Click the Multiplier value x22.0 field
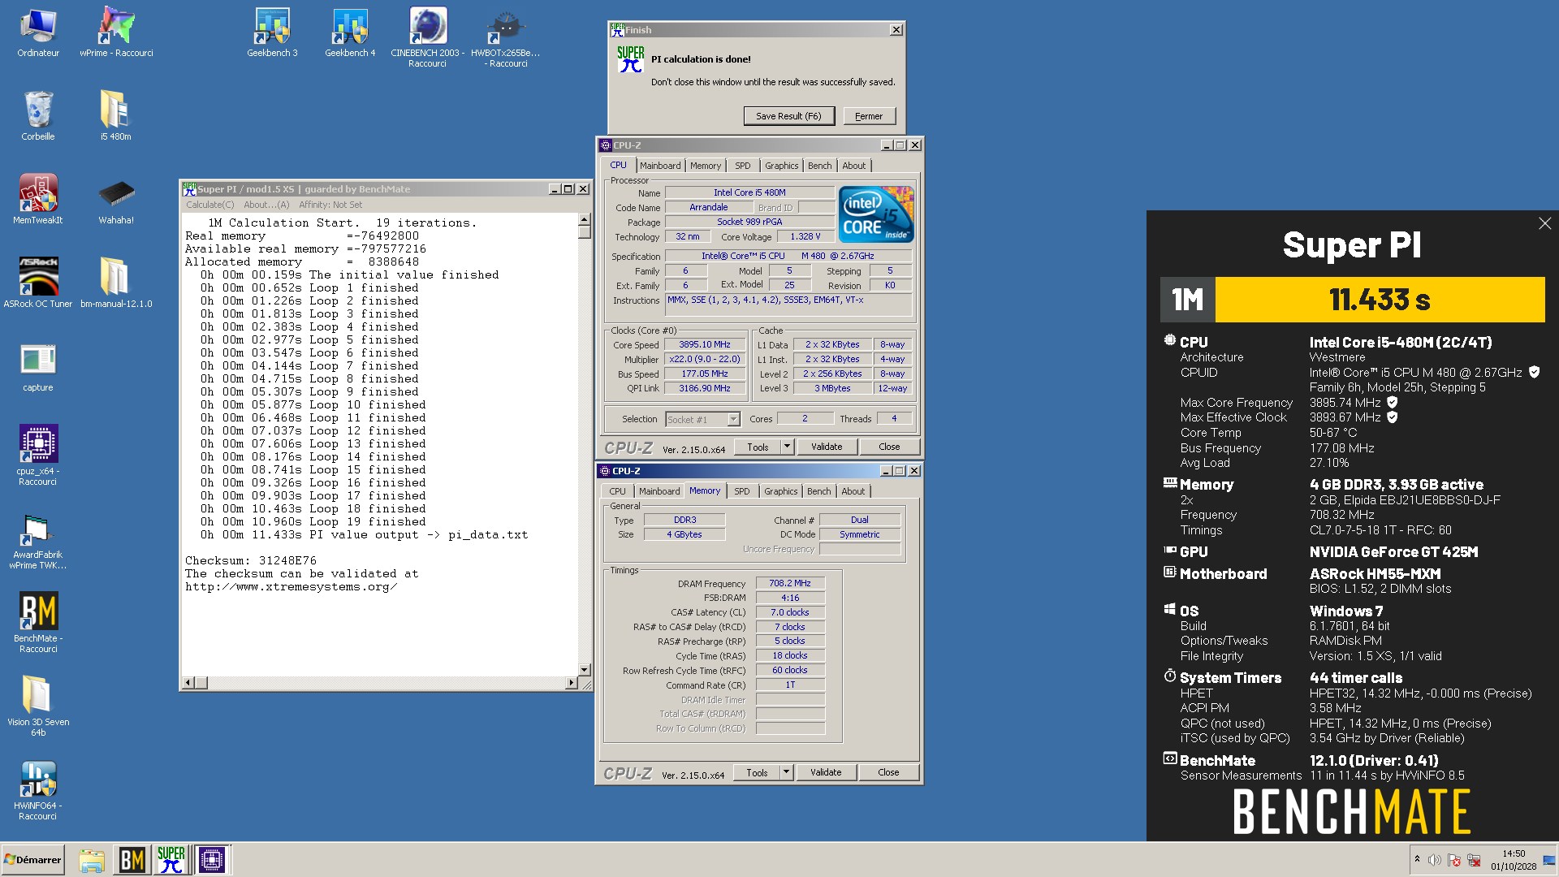 [x=705, y=359]
